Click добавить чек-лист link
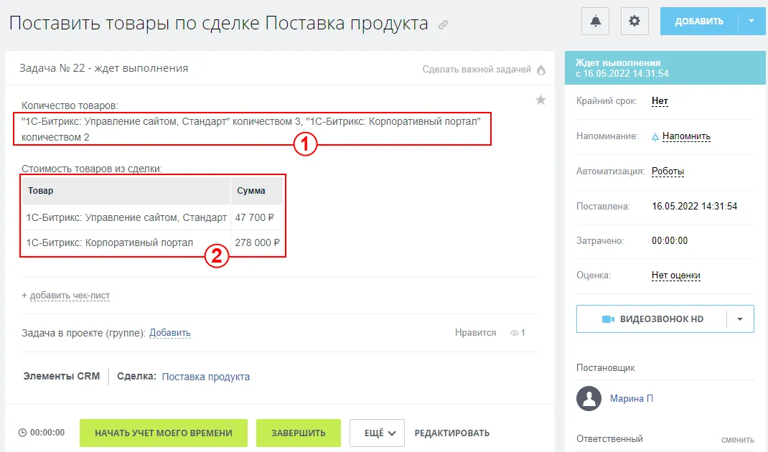Viewport: 768px width, 452px height. [70, 296]
